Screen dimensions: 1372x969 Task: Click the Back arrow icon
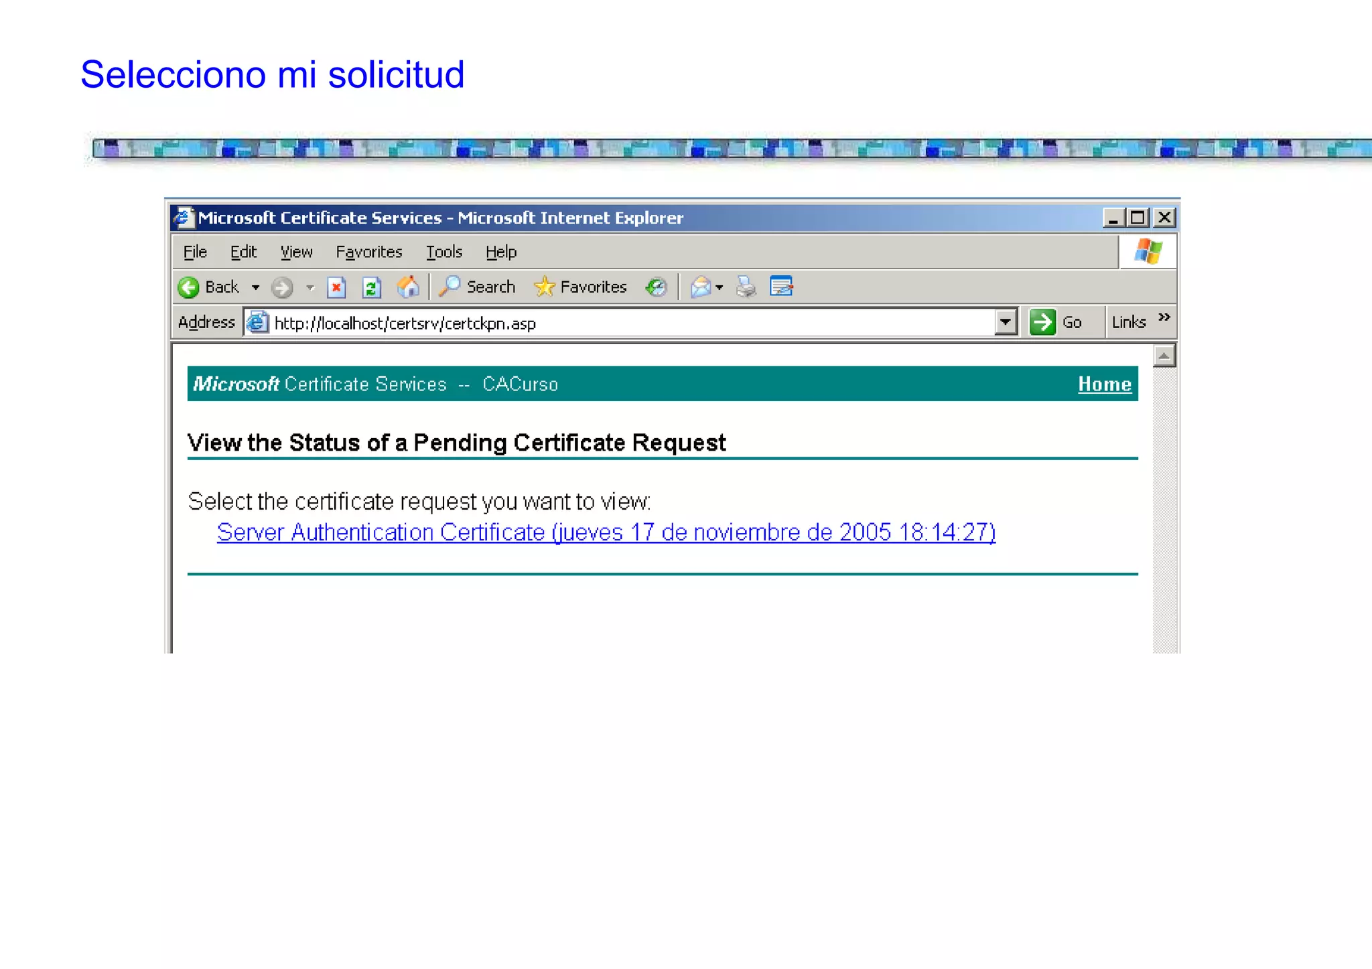[189, 287]
